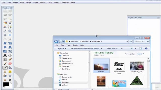This screenshot has height=90, width=161.
Task: Select the Fuzzy Select wand tool
Action: pos(10,19)
